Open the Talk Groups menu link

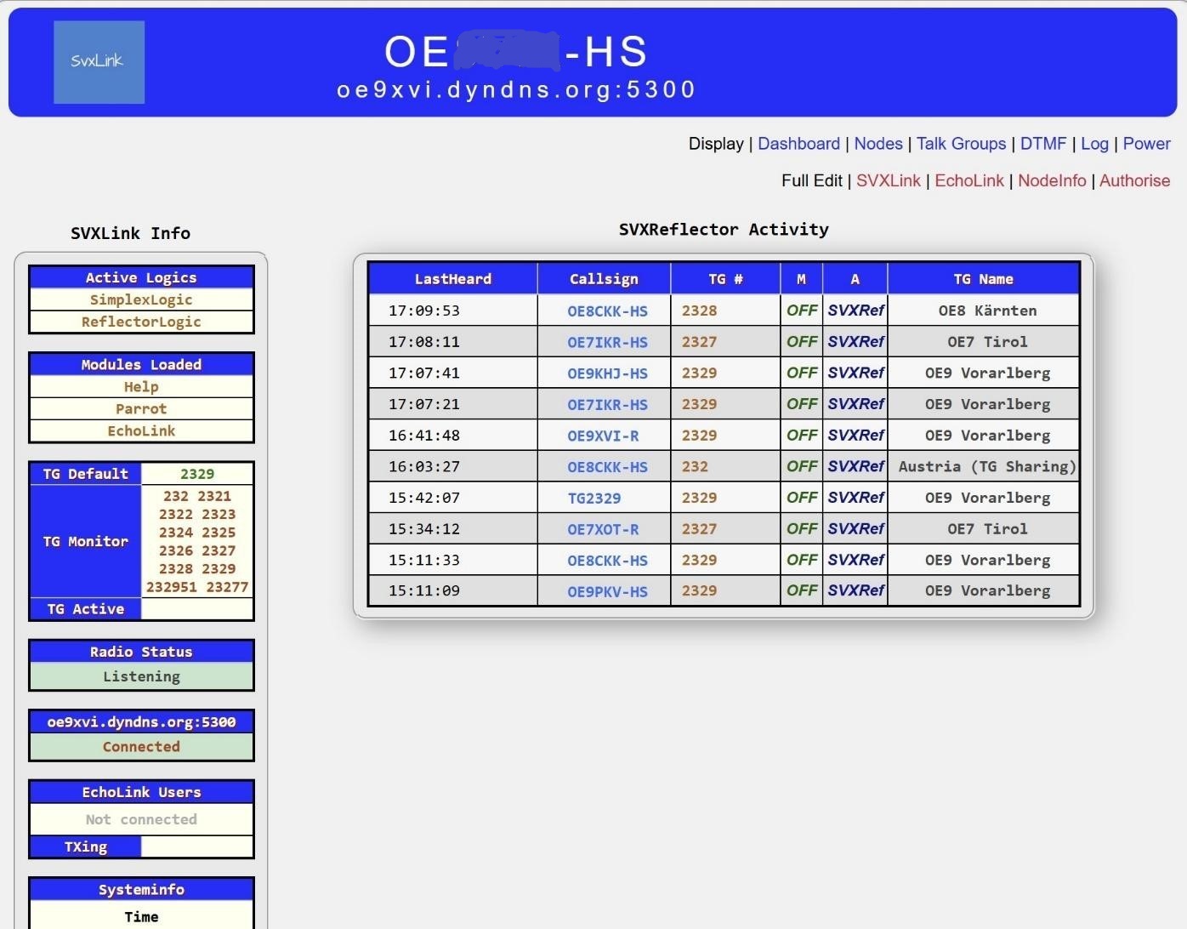point(960,144)
